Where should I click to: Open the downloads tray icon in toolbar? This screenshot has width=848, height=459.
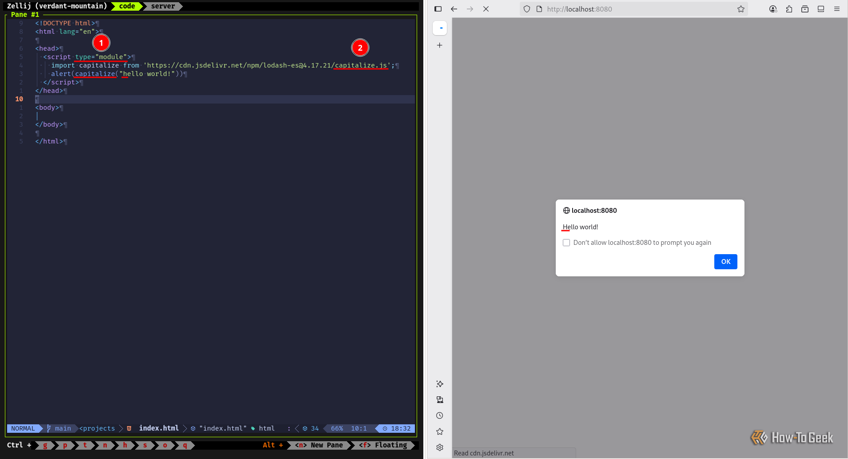(805, 9)
